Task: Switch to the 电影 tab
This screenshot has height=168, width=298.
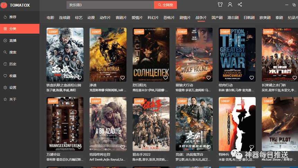Action: coord(50,18)
